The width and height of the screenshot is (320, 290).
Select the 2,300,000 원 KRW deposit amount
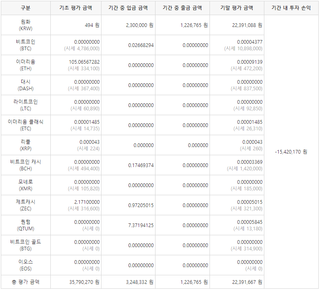[x=140, y=25]
